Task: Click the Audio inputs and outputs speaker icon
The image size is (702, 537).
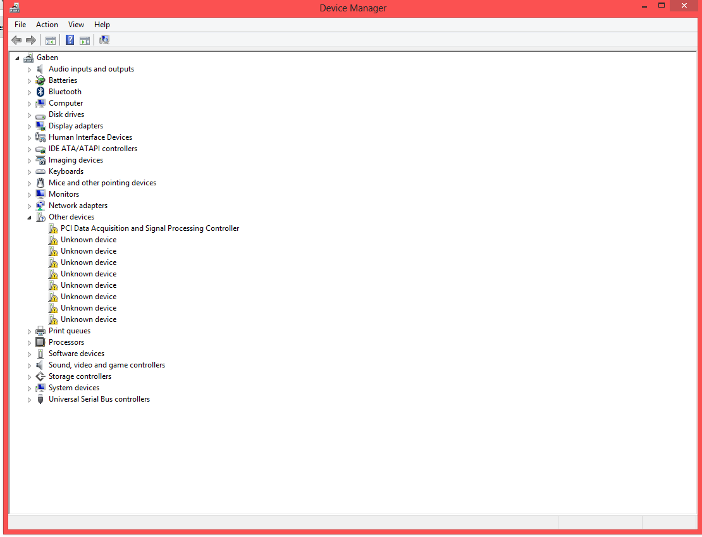Action: tap(40, 69)
